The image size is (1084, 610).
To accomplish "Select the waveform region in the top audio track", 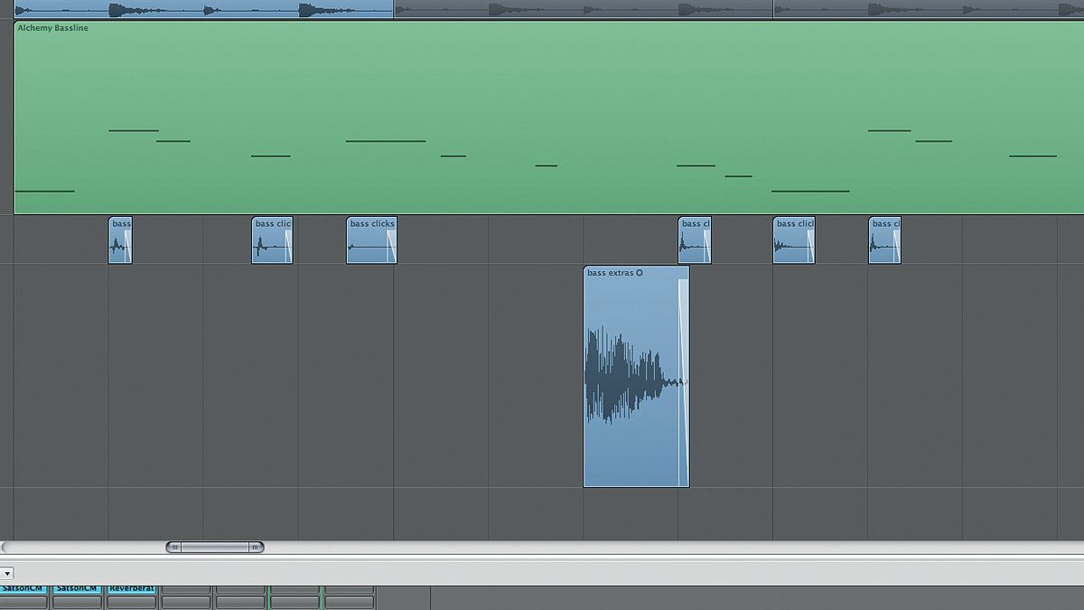I will click(x=199, y=9).
